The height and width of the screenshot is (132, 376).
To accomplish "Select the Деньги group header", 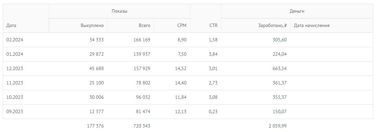I will click(297, 11).
